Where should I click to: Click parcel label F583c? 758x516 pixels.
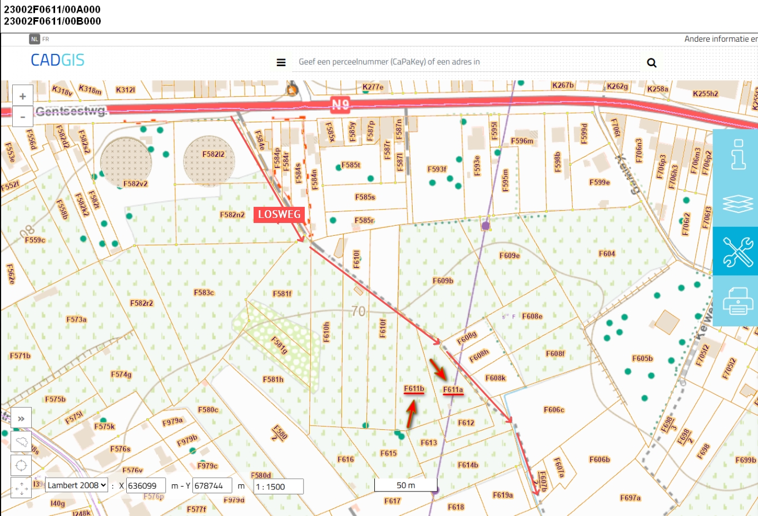[204, 292]
